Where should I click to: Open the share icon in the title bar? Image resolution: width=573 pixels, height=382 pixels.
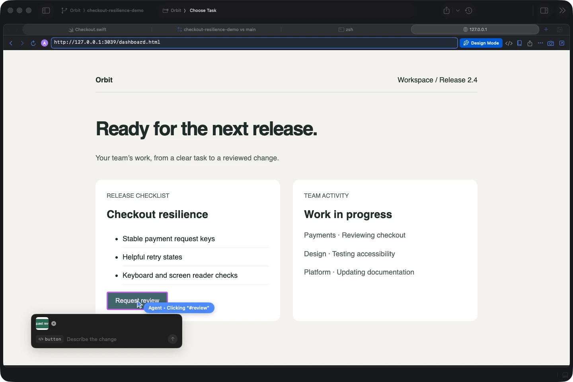tap(446, 10)
